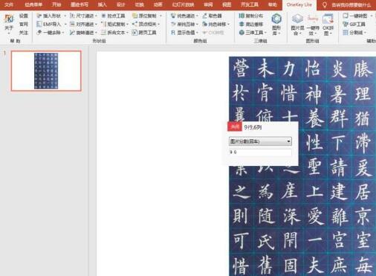This screenshot has width=376, height=276.
Task: Expand dropdown arrow beside 原位复制
Action: click(x=161, y=16)
